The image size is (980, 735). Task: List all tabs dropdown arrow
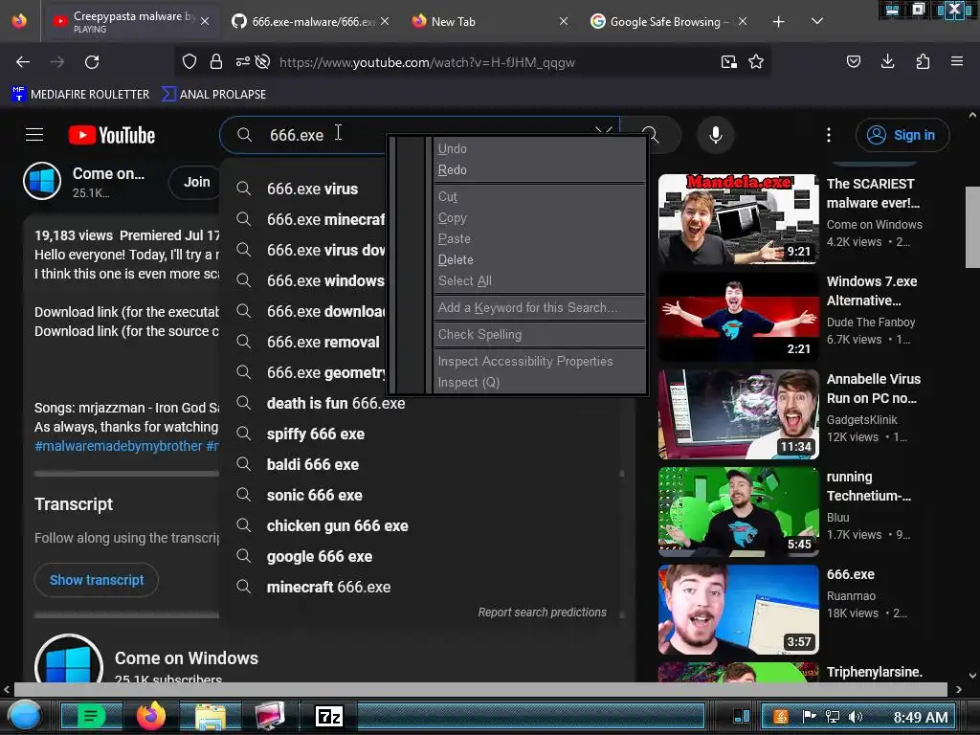click(x=817, y=21)
